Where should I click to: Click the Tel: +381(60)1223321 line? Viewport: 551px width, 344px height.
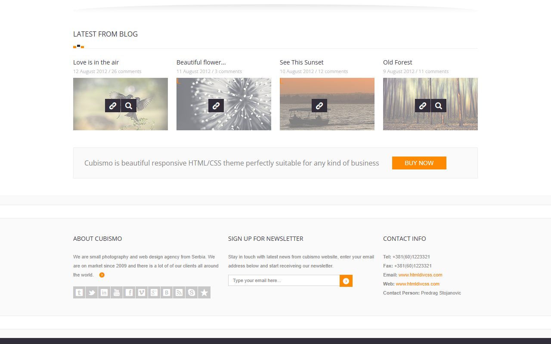(406, 257)
